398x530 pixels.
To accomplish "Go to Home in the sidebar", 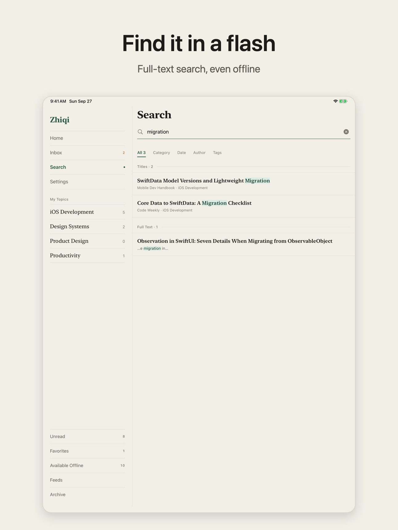I will coord(88,138).
